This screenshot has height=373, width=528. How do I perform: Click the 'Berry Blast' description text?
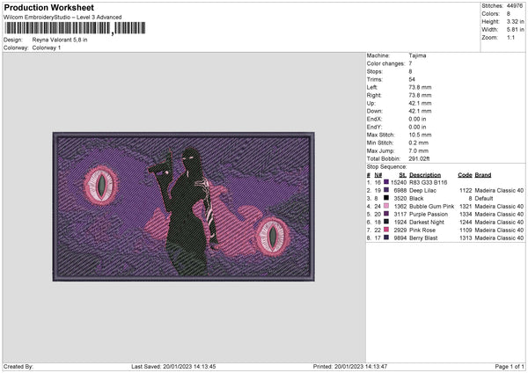coord(423,238)
